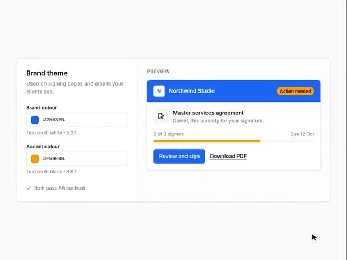Click the Northwind Studio header name
The width and height of the screenshot is (347, 260).
click(191, 91)
